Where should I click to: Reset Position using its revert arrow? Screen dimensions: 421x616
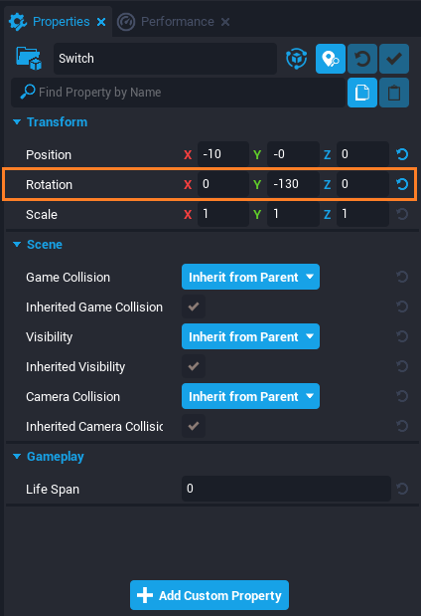[402, 154]
